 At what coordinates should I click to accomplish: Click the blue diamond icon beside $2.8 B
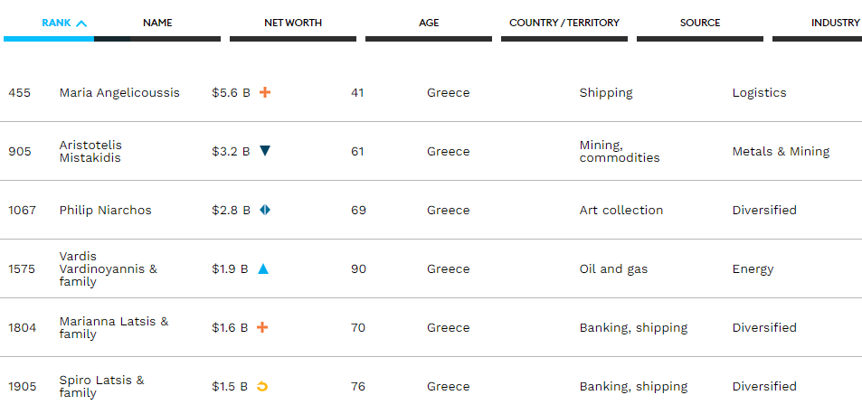(265, 210)
